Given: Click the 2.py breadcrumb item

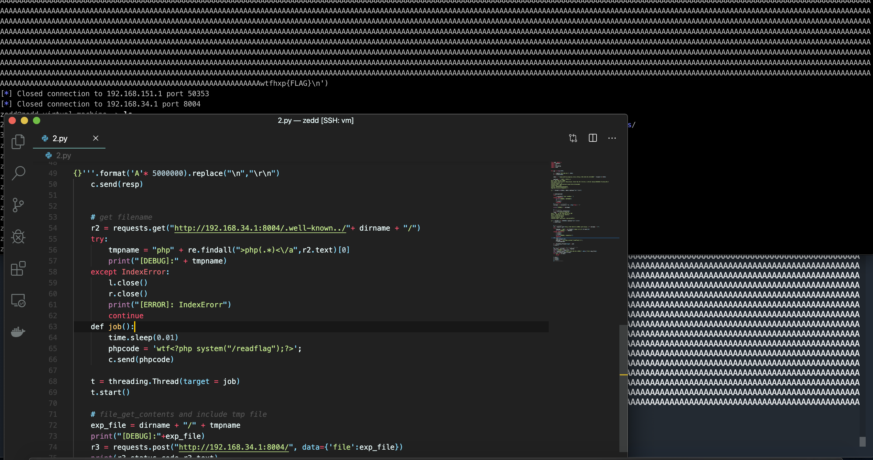Looking at the screenshot, I should point(63,155).
